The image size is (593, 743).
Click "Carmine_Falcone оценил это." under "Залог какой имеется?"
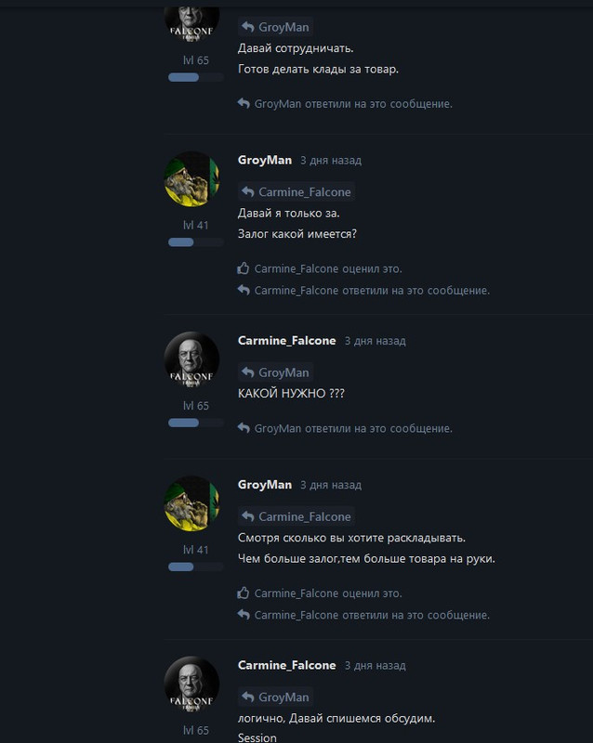328,268
